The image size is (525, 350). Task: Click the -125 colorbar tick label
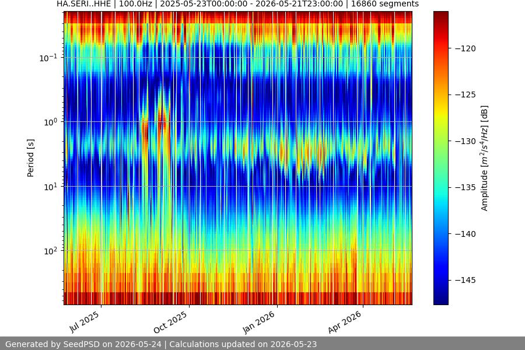[466, 94]
